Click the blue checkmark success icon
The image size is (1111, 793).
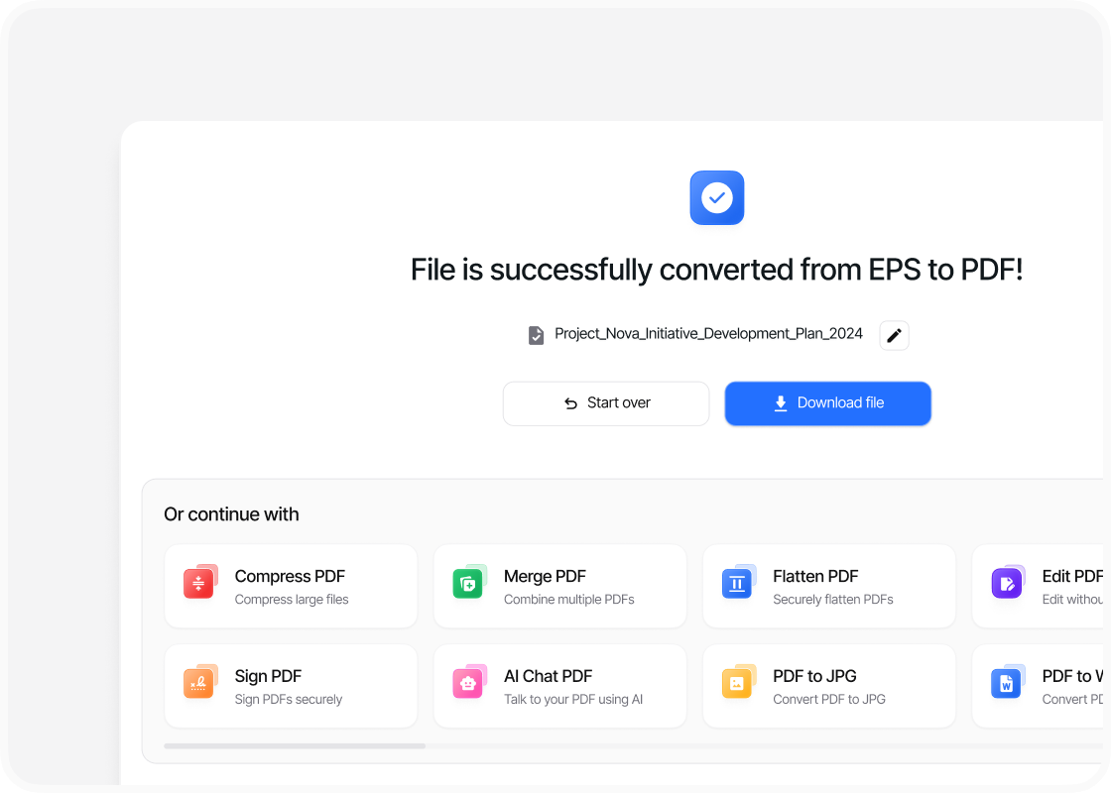point(716,197)
